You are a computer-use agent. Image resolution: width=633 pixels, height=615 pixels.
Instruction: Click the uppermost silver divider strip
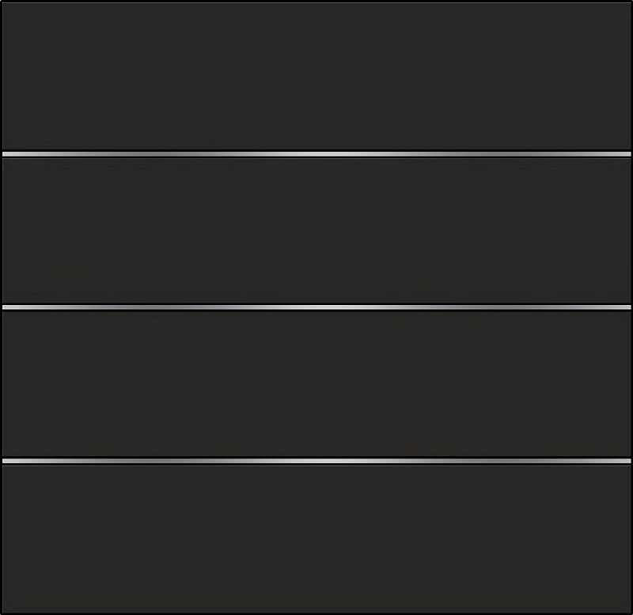(x=316, y=154)
